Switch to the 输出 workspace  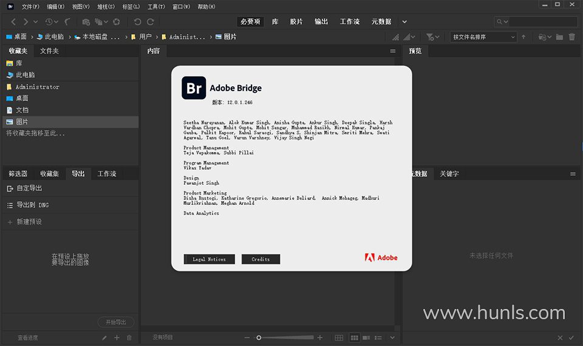tap(321, 22)
